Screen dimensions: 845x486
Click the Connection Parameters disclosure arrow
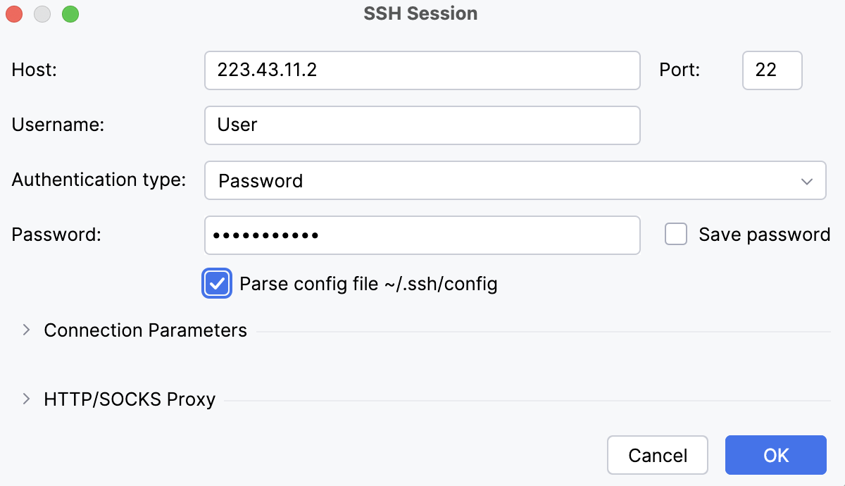click(25, 329)
